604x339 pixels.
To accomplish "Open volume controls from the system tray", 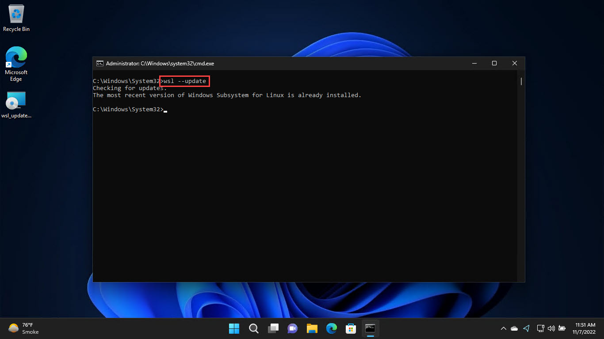I will click(551, 328).
